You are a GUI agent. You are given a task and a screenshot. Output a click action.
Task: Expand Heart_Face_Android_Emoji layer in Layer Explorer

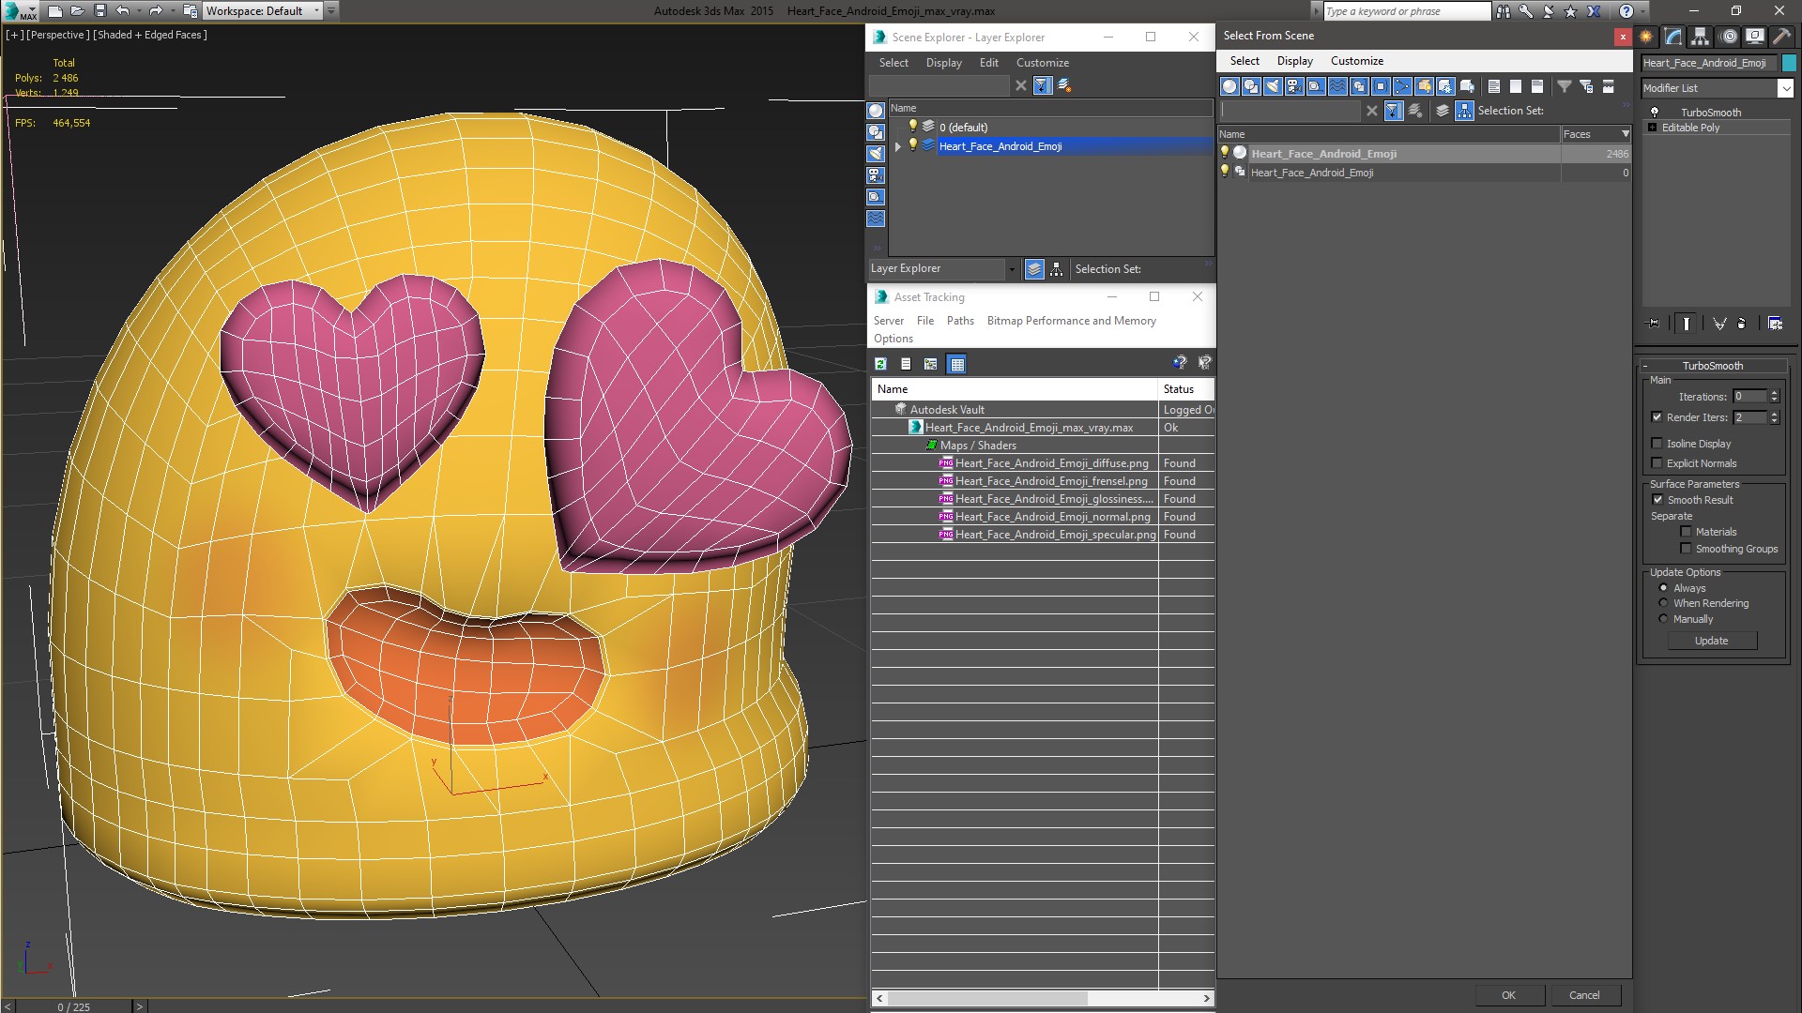click(x=898, y=146)
